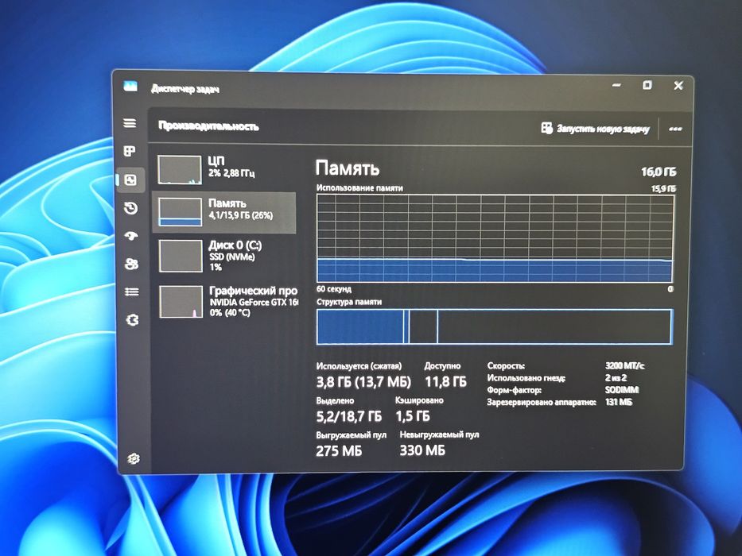Click the 'Используется (сжатая)' label
Screen dimensions: 742x556
pos(359,366)
